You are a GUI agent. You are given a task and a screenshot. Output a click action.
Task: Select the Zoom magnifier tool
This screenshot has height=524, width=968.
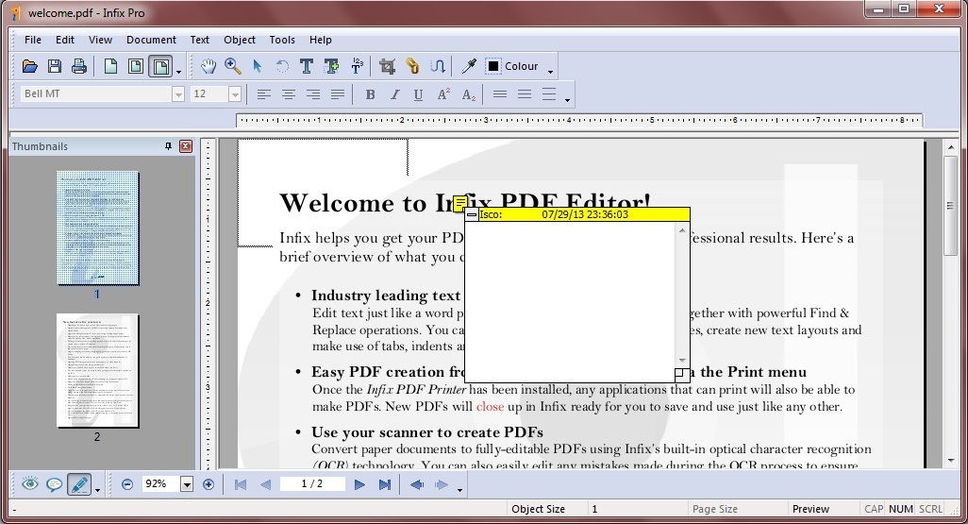coord(233,66)
